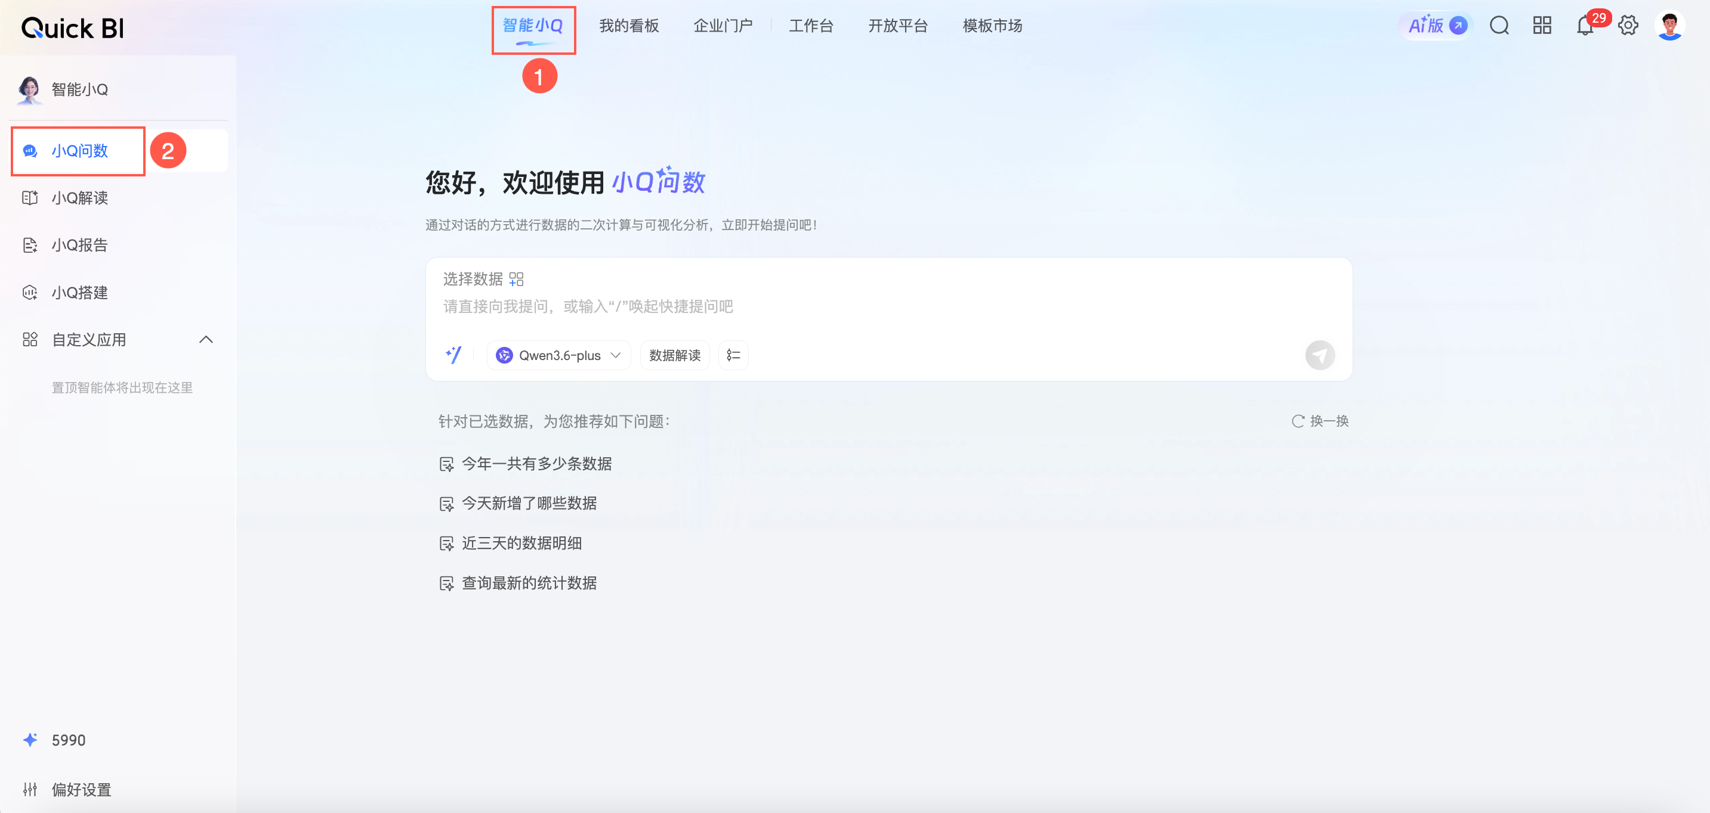Click the icon beside 今天新增了哪些数据
Viewport: 1710px width, 813px height.
(447, 504)
